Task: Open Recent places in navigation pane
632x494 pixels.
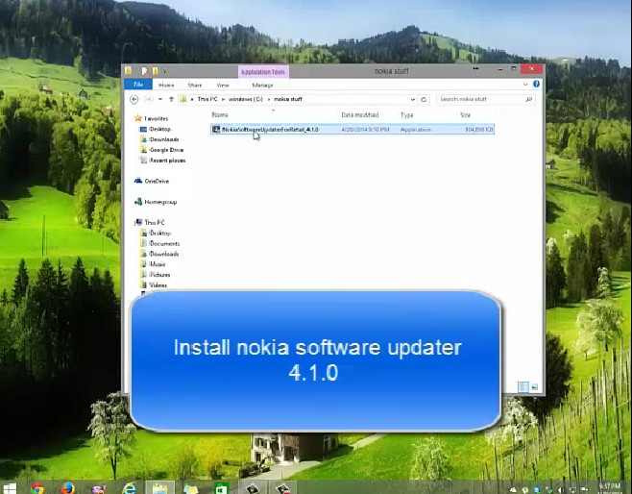Action: pyautogui.click(x=162, y=161)
